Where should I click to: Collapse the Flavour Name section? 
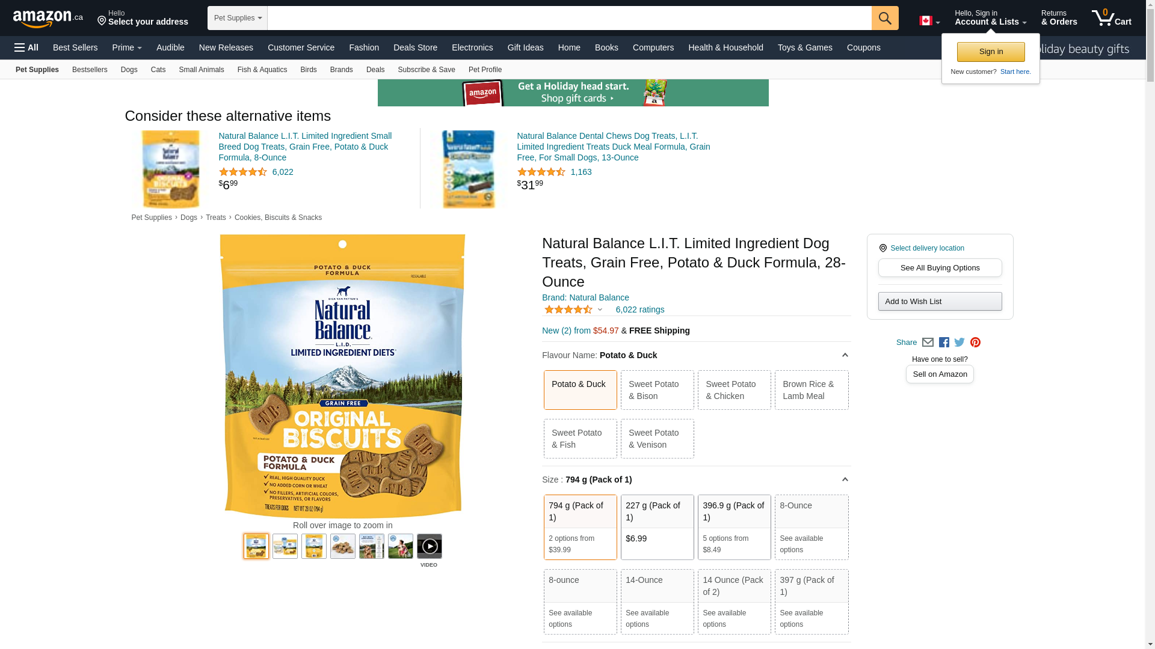tap(845, 355)
